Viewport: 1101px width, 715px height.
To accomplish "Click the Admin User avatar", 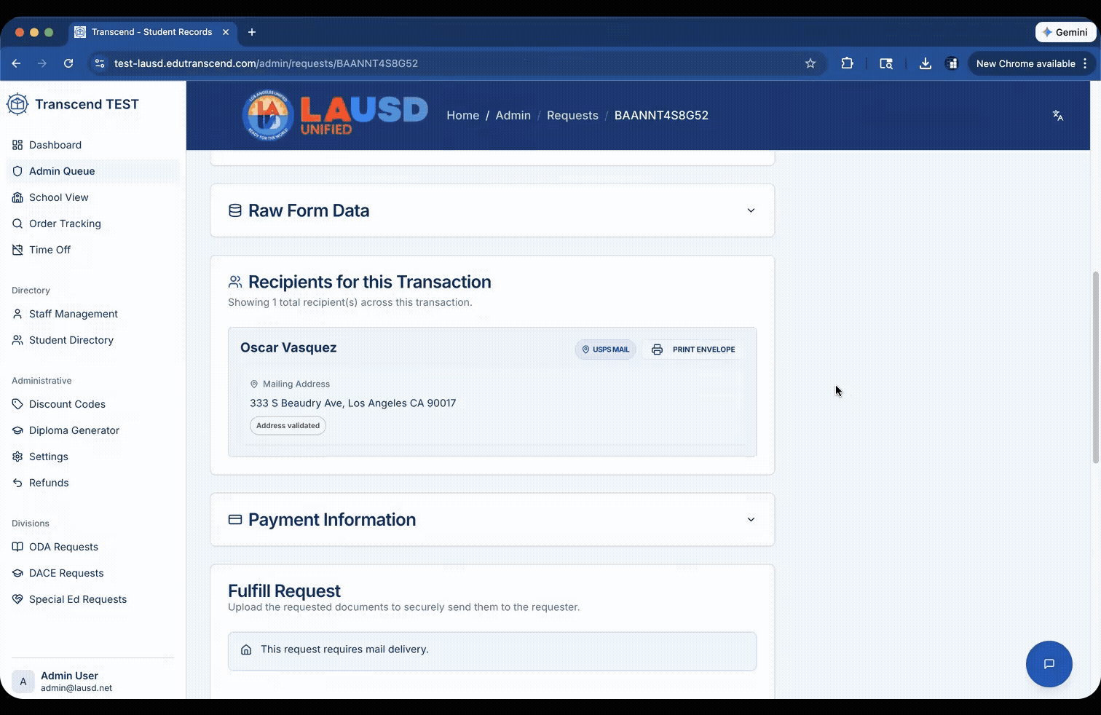I will click(x=23, y=682).
